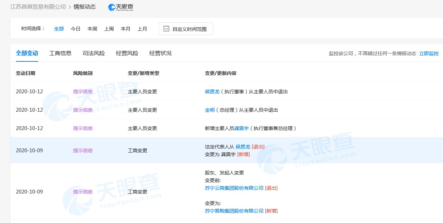443x223 pixels.
Task: Click 工商变更 in shareholder change row
Action: click(x=137, y=192)
